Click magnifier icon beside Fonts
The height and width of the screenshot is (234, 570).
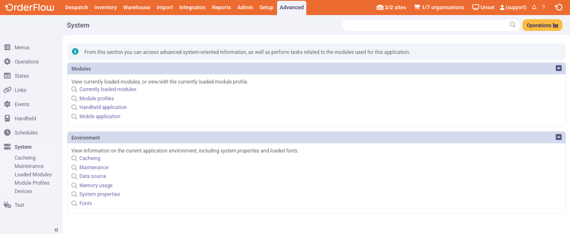[74, 203]
